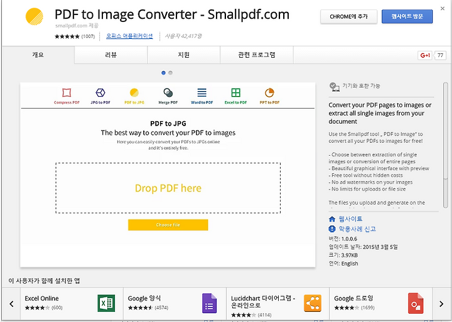Open the 웹사이트 link
The image size is (452, 322).
(350, 219)
